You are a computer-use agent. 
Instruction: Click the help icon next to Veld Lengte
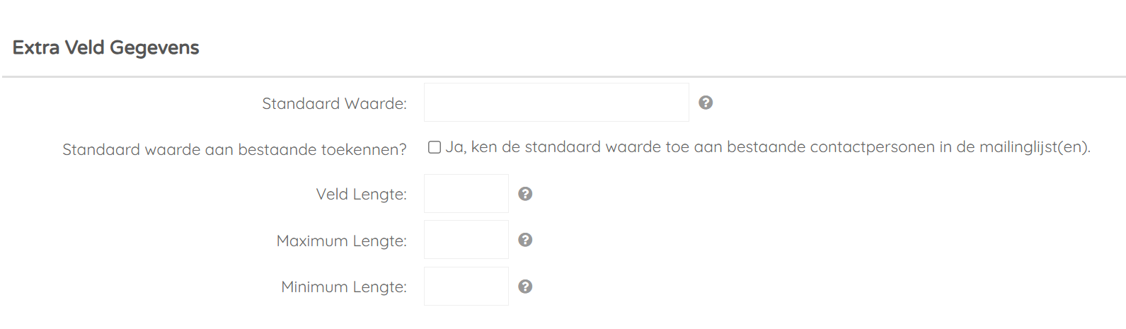pos(525,194)
